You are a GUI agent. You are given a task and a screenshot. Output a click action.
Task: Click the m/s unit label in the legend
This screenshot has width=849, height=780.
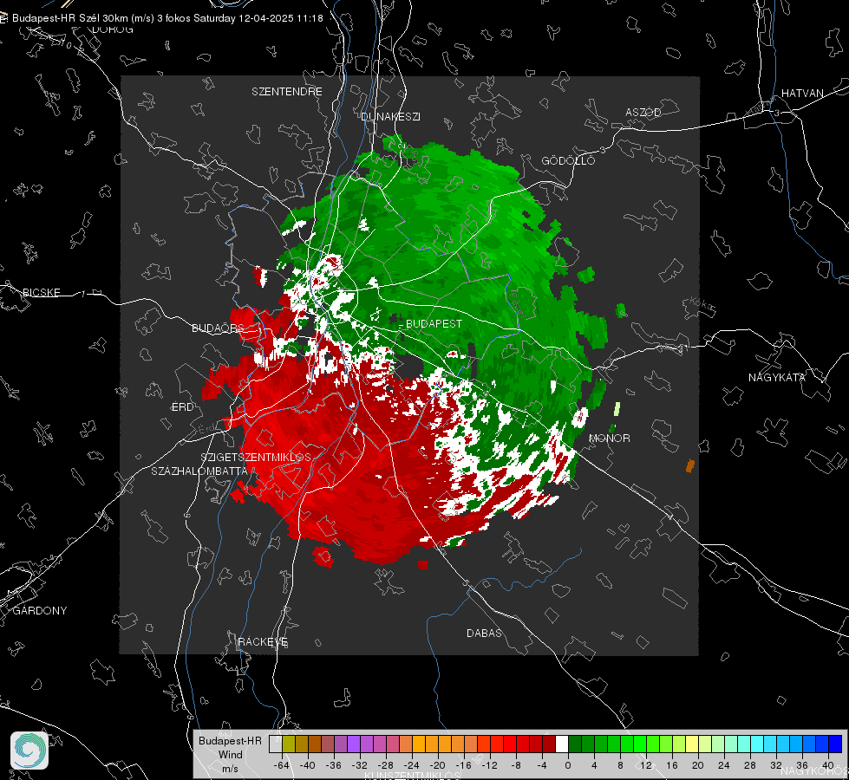(x=230, y=769)
